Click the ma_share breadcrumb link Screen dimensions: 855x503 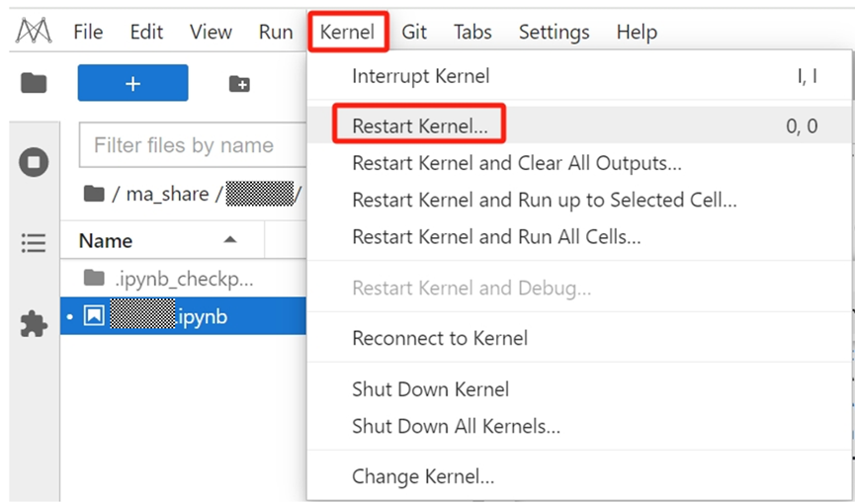pos(167,194)
